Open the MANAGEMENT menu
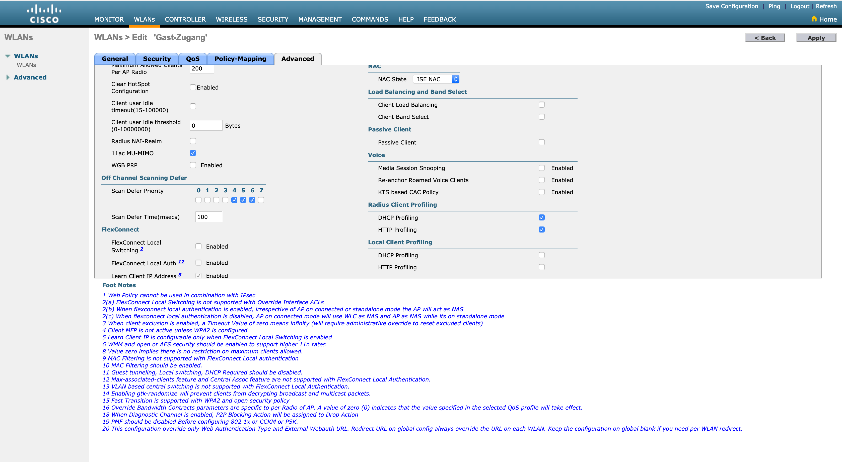This screenshot has height=462, width=842. click(320, 19)
